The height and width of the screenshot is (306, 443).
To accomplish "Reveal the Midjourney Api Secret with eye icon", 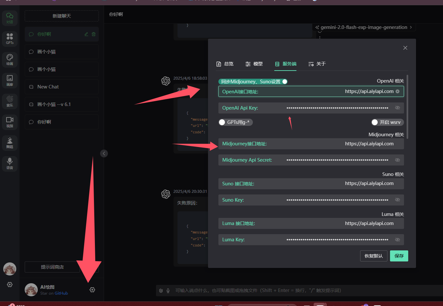I will tap(397, 160).
